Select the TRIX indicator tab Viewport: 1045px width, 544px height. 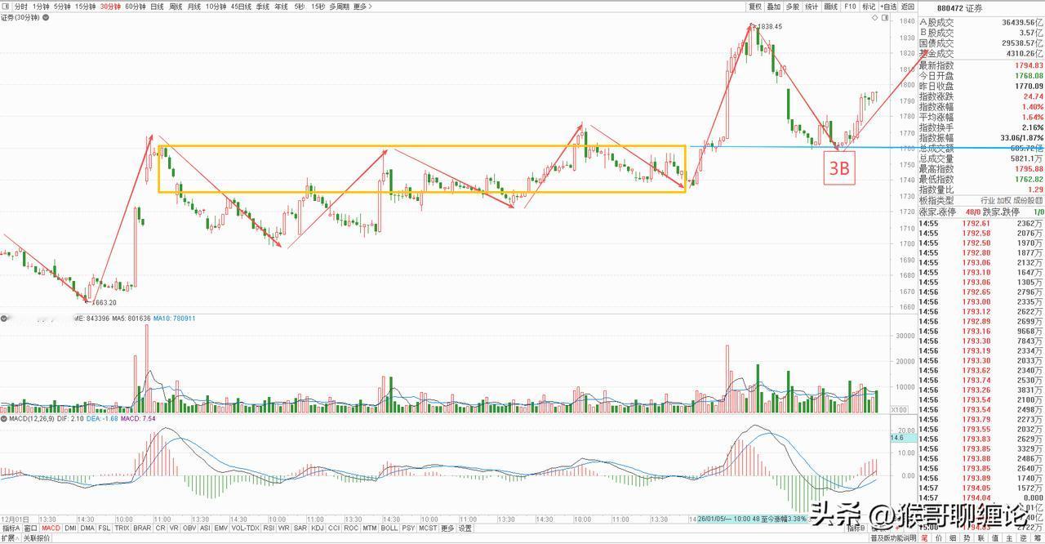(122, 528)
